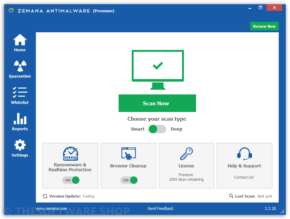Click Send Feedback in the footer
This screenshot has width=290, height=219.
pyautogui.click(x=160, y=208)
